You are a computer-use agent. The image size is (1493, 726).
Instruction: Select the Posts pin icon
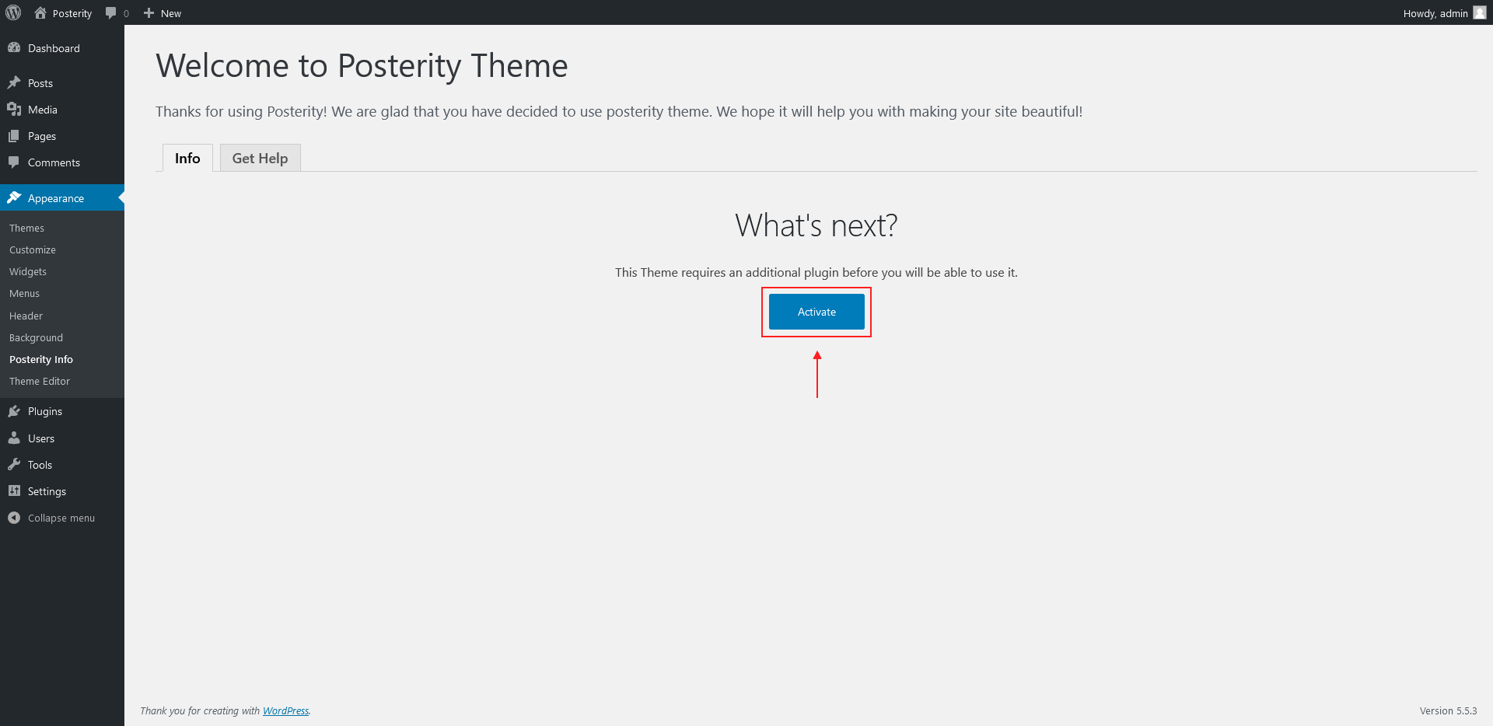pyautogui.click(x=14, y=82)
